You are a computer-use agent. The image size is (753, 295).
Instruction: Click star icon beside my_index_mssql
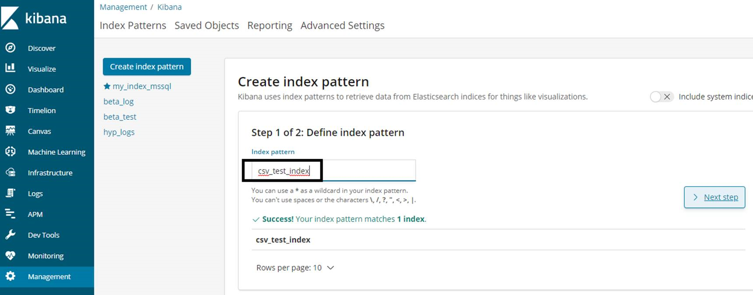[107, 86]
